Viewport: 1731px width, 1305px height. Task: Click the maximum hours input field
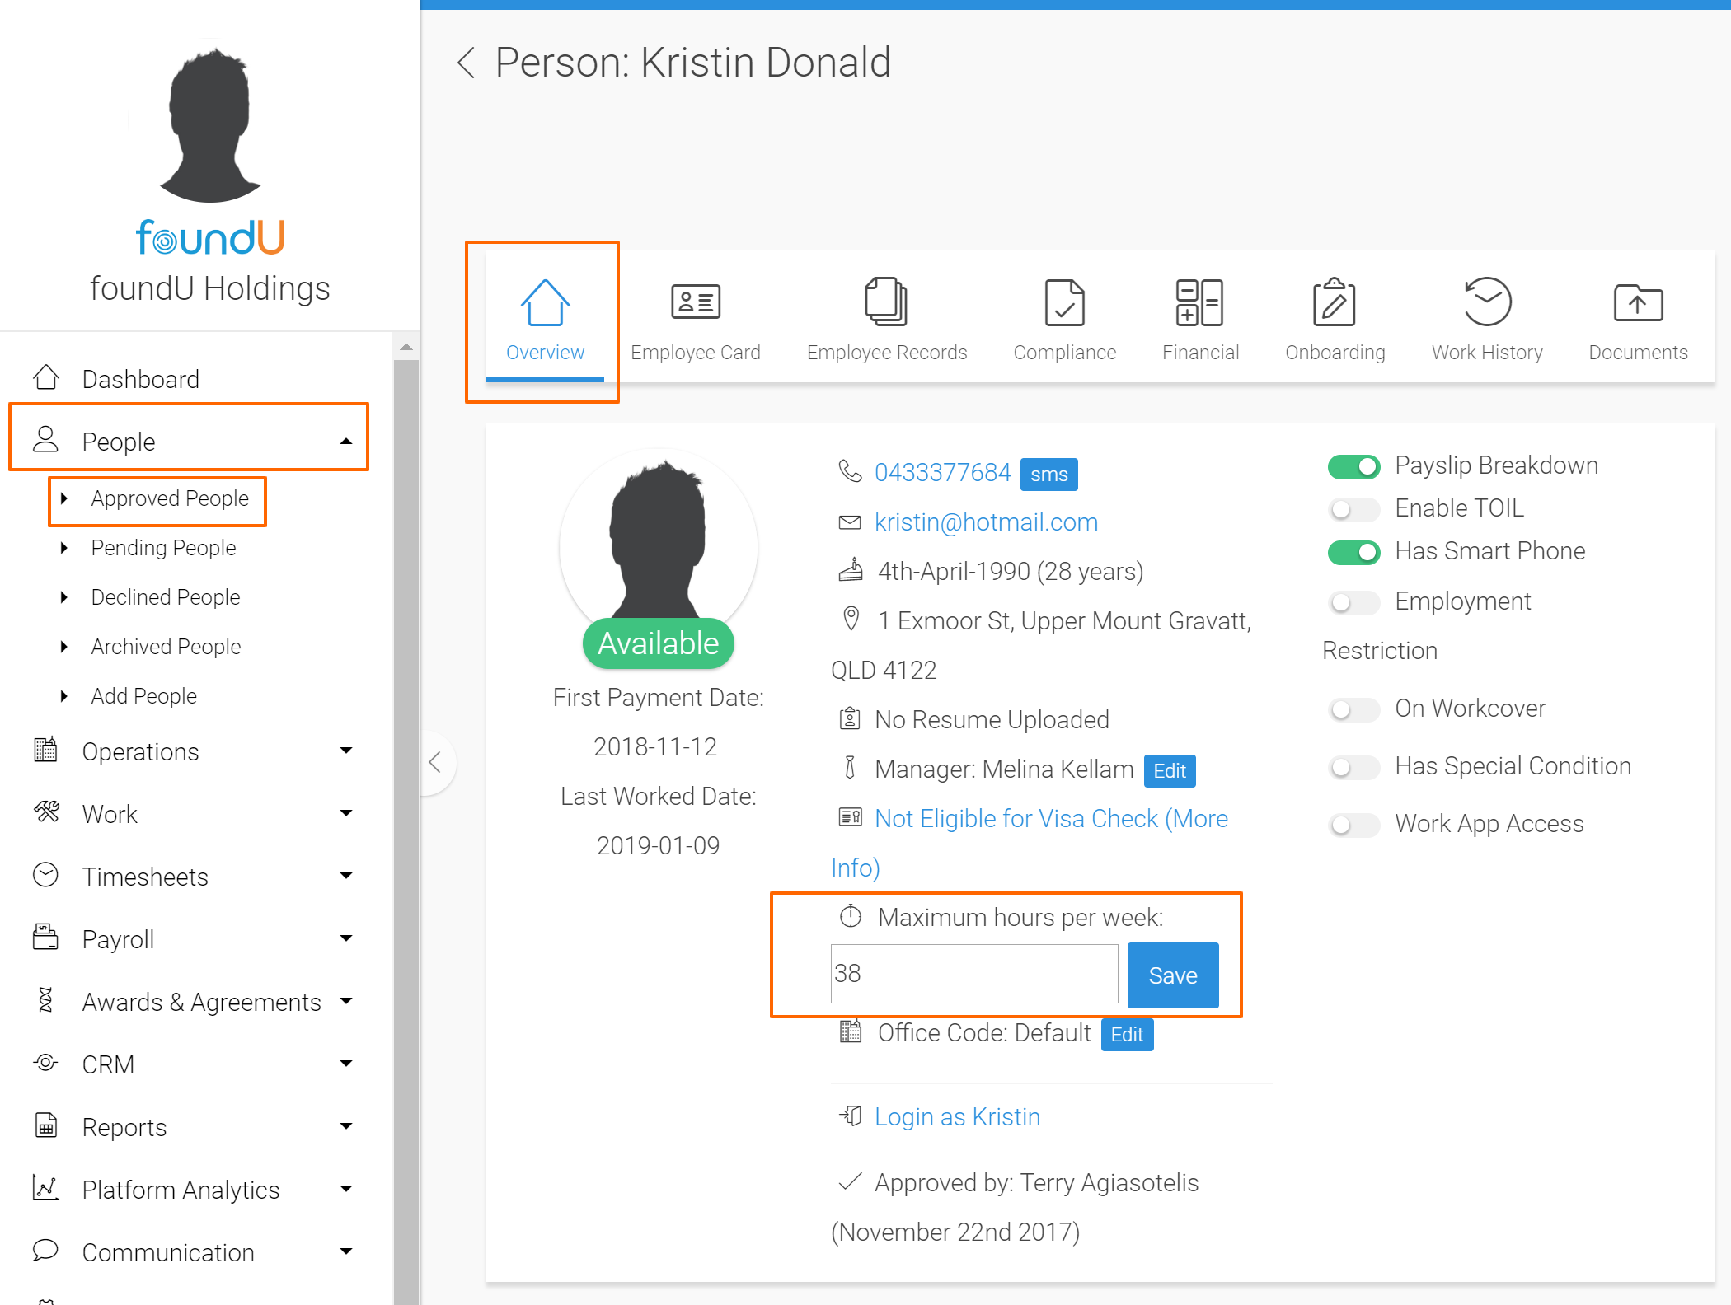973,974
